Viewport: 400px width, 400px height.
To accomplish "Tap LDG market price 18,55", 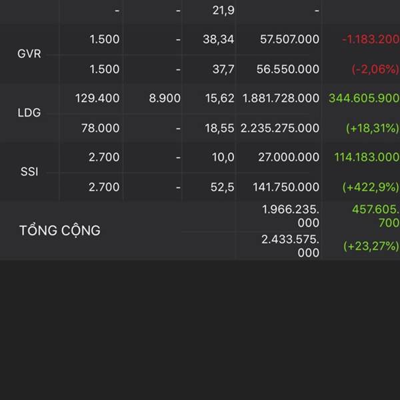I will tap(219, 128).
